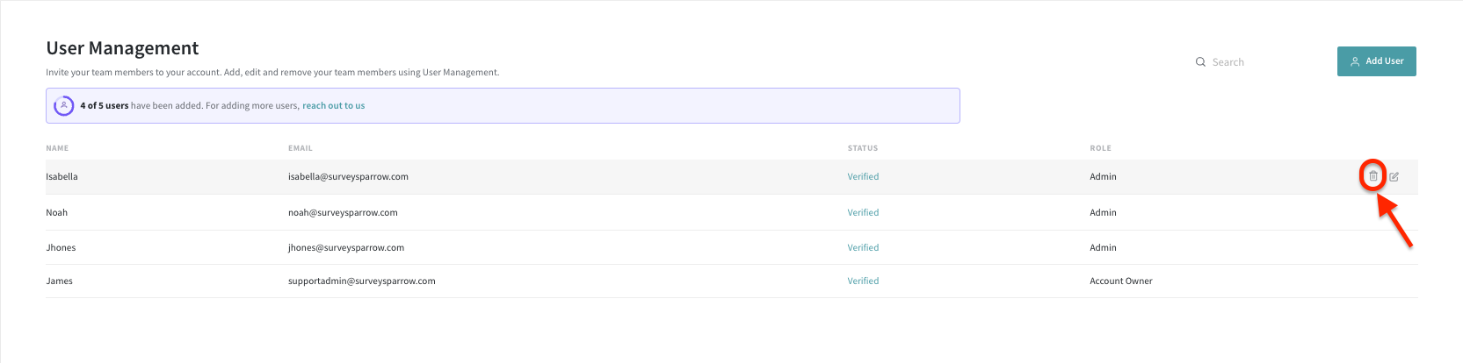Click the isabella@surveysparrow.com email

point(348,177)
